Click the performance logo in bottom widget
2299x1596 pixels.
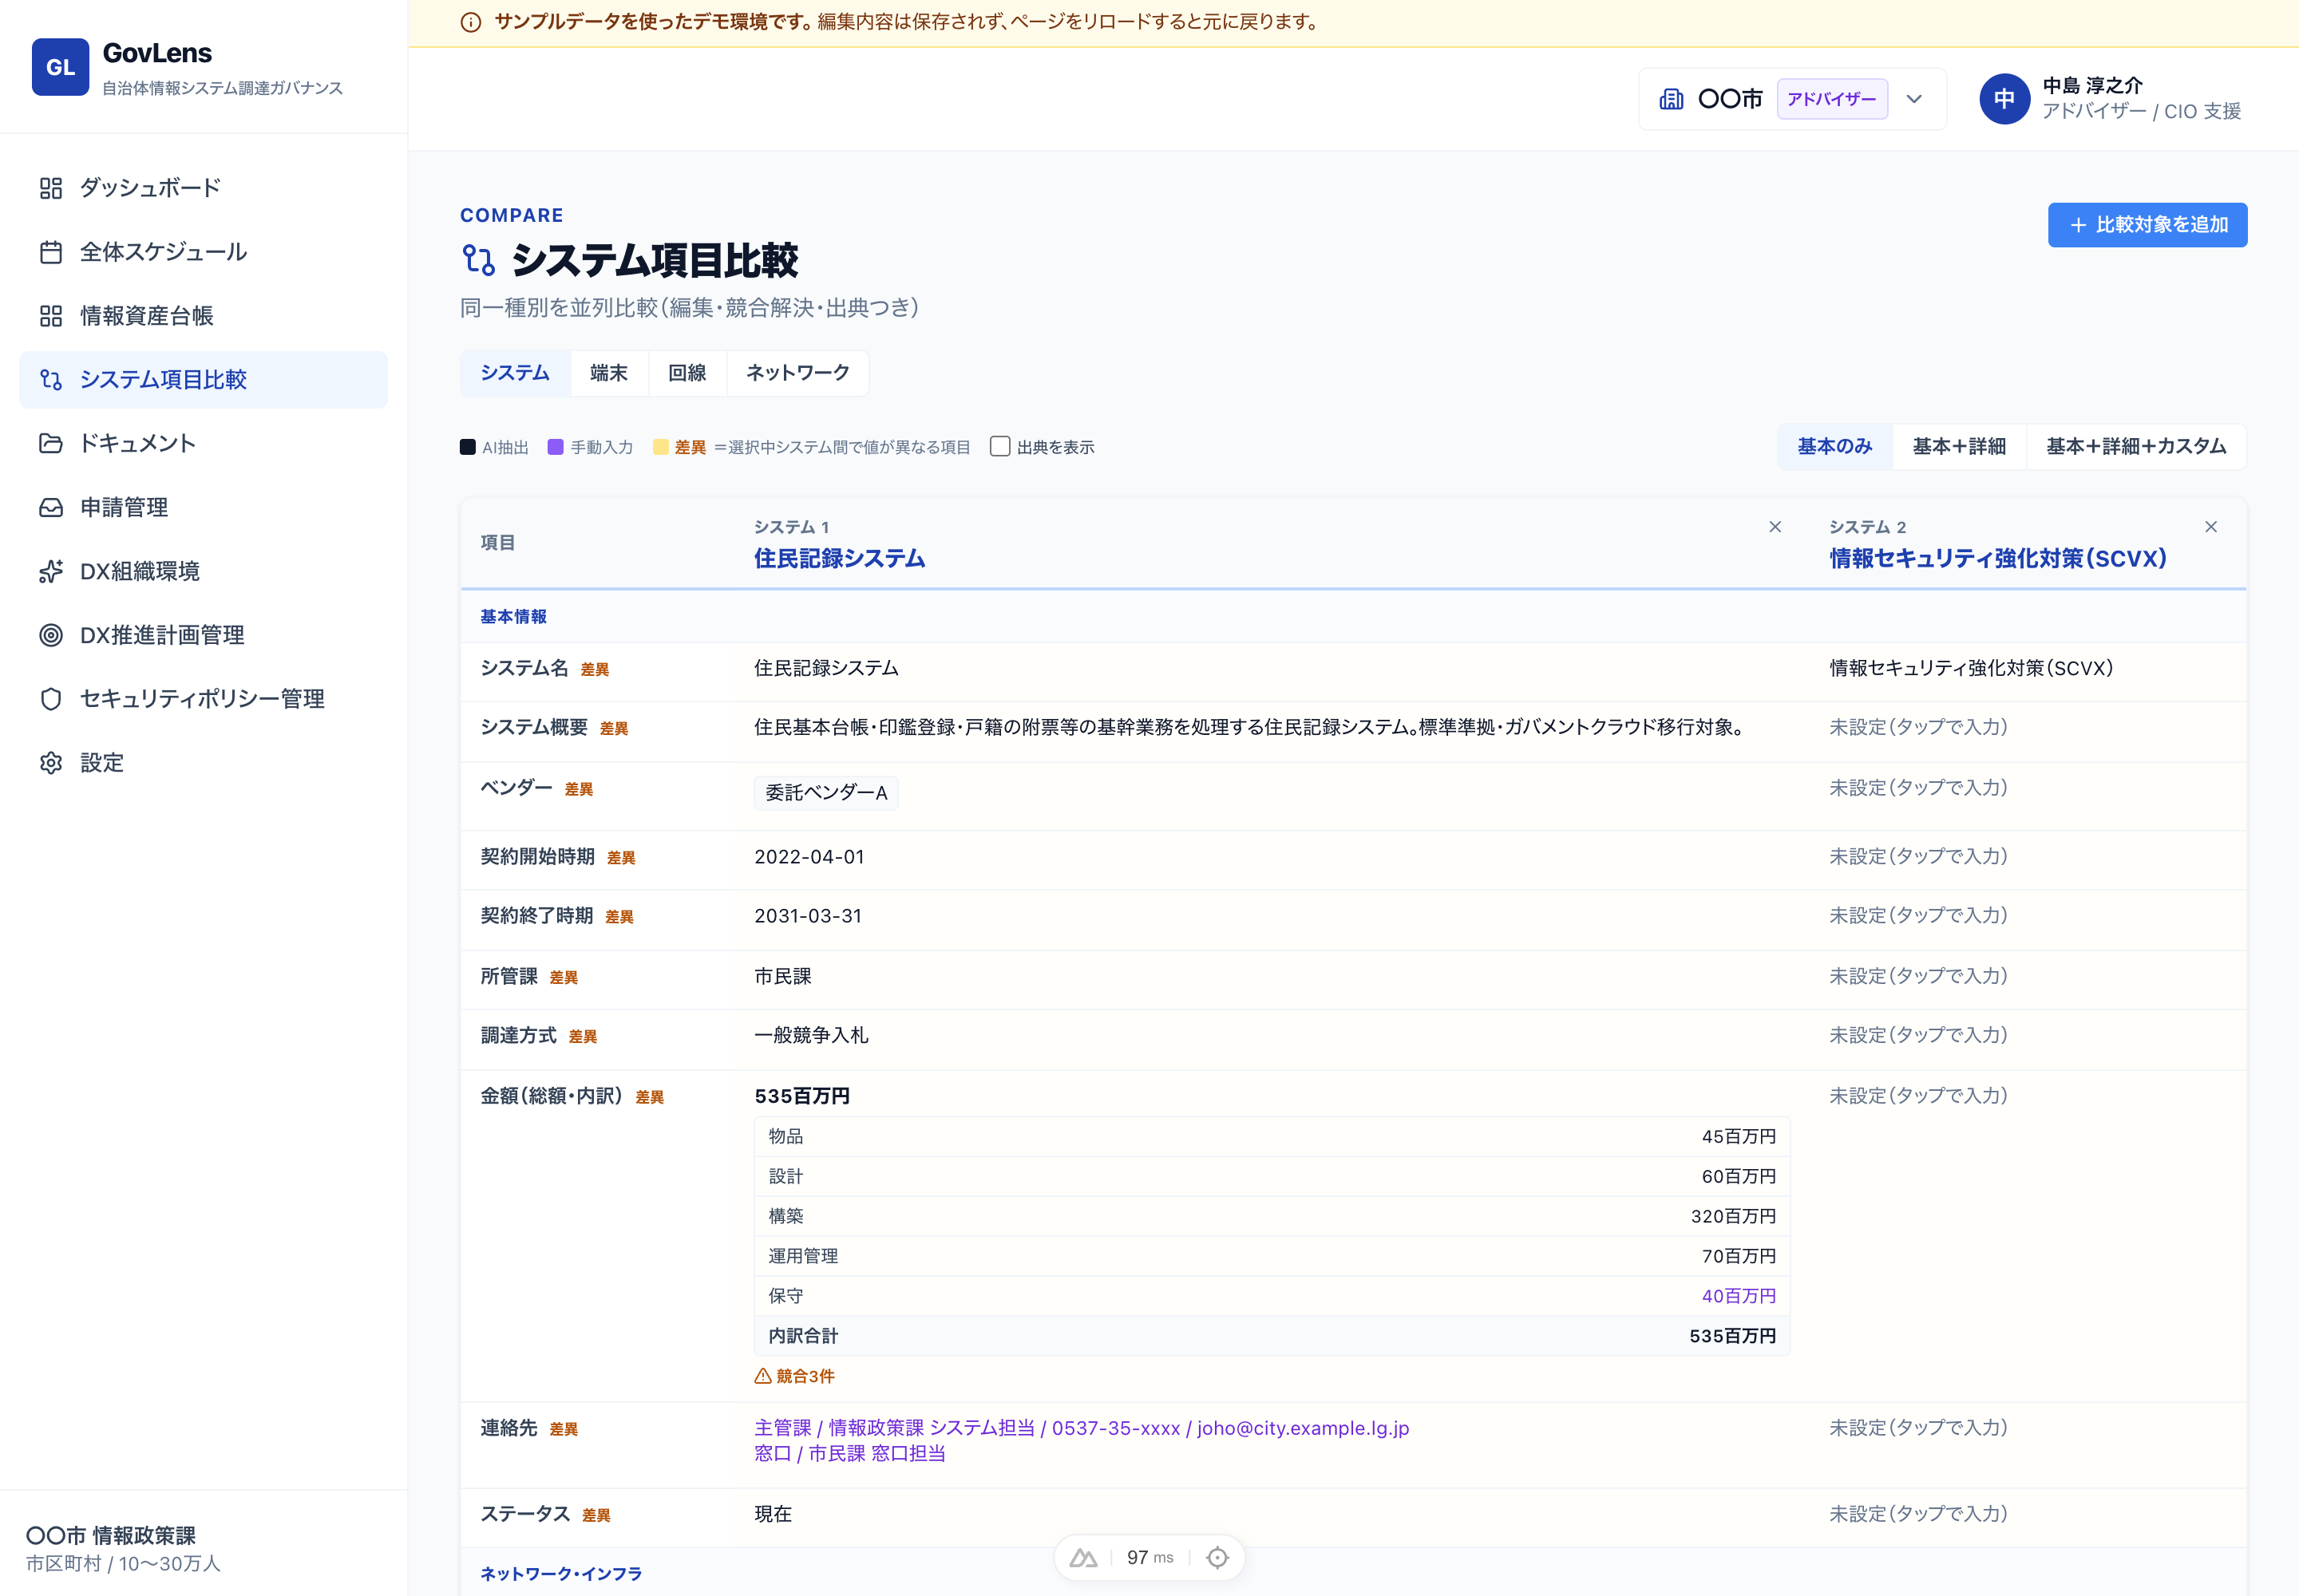click(x=1083, y=1558)
